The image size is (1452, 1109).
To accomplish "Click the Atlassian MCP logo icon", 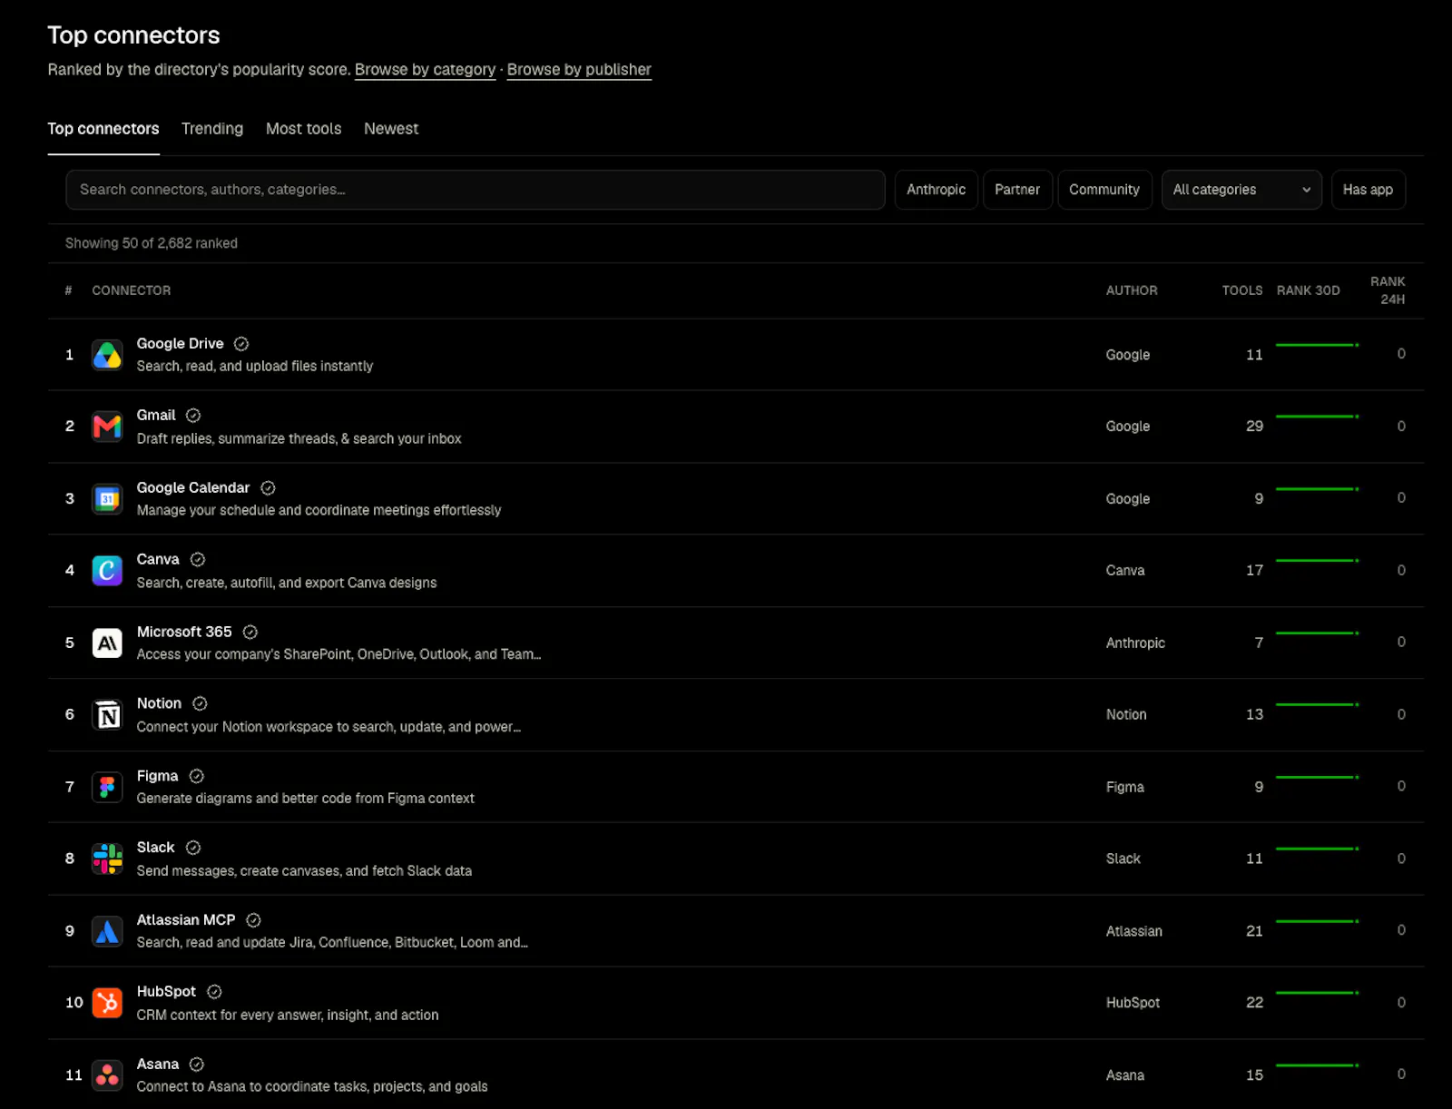I will (x=107, y=931).
